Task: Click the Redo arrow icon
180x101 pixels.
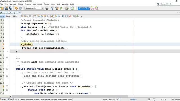Action: coord(21,8)
